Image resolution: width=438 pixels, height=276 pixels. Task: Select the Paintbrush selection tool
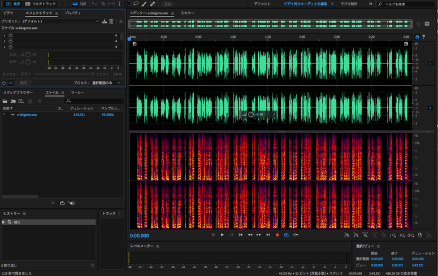click(x=145, y=3)
